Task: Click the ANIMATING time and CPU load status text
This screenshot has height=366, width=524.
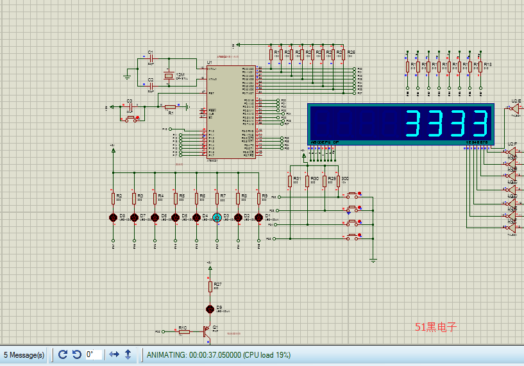Action: [x=219, y=355]
